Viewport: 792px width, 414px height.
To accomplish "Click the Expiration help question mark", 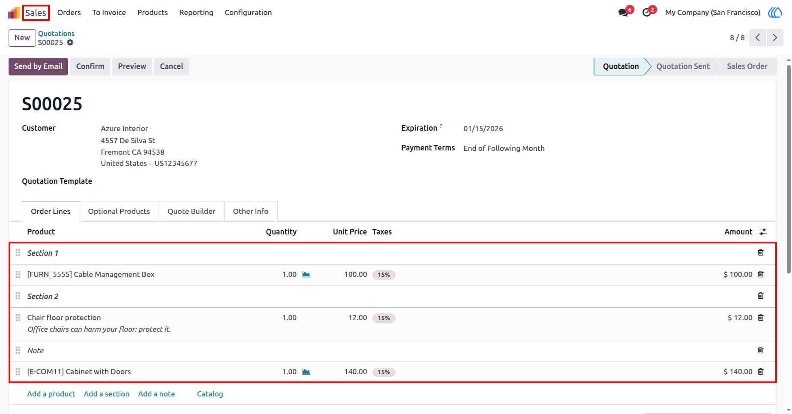I will tap(441, 126).
